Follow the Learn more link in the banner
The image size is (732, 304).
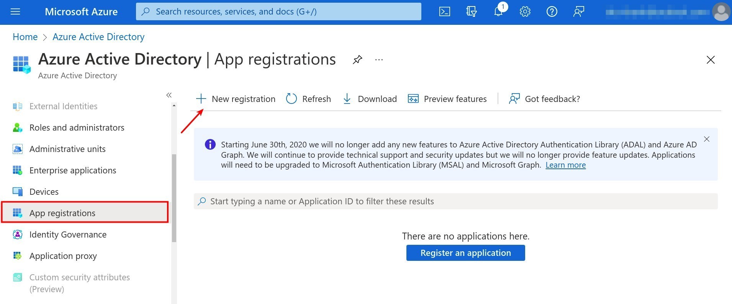pos(565,165)
